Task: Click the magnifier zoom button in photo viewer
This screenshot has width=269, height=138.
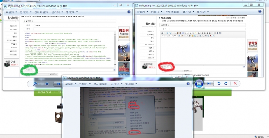Action: point(37,83)
